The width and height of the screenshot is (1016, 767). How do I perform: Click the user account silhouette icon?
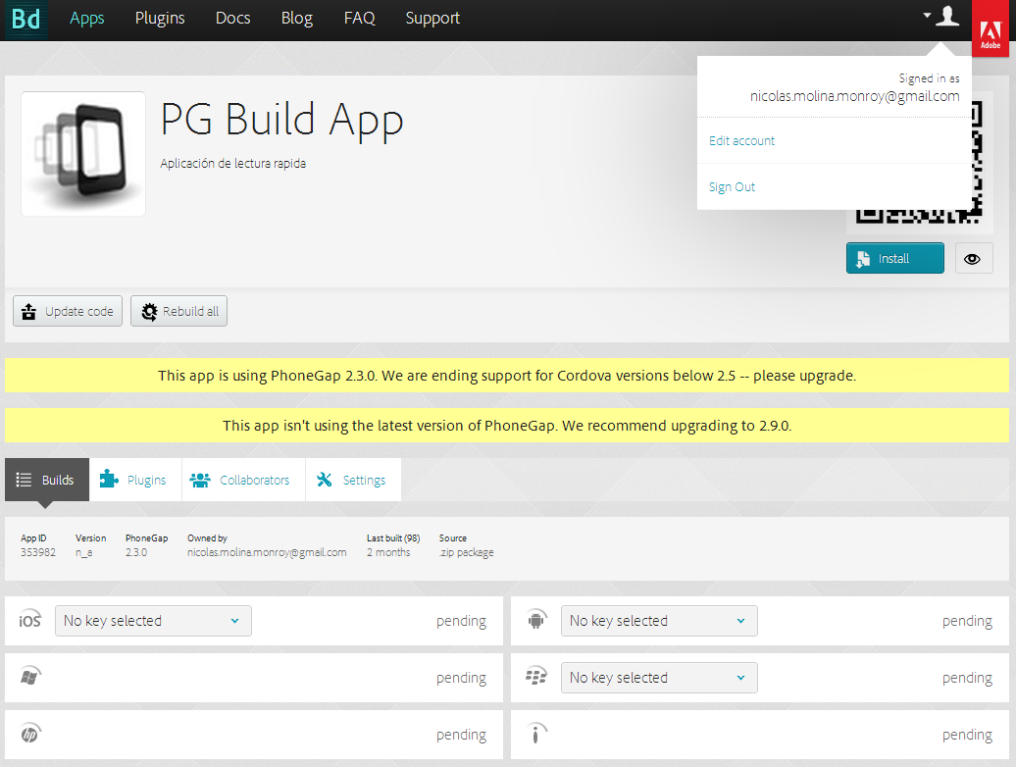click(x=947, y=16)
